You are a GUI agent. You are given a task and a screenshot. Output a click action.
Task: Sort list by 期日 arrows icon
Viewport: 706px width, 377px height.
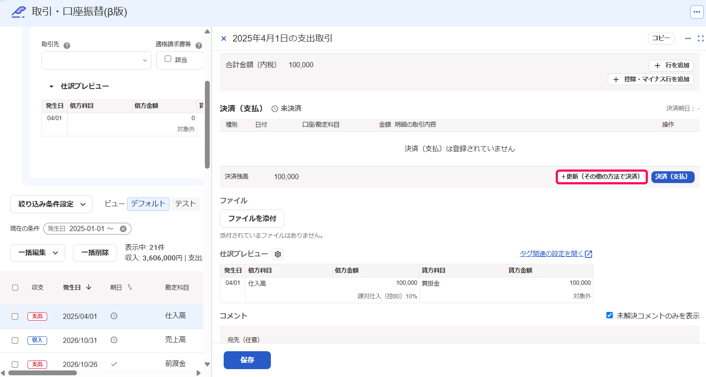click(130, 287)
